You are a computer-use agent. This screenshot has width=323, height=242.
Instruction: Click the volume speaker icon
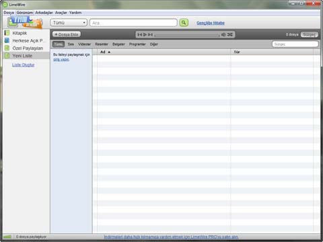click(223, 35)
